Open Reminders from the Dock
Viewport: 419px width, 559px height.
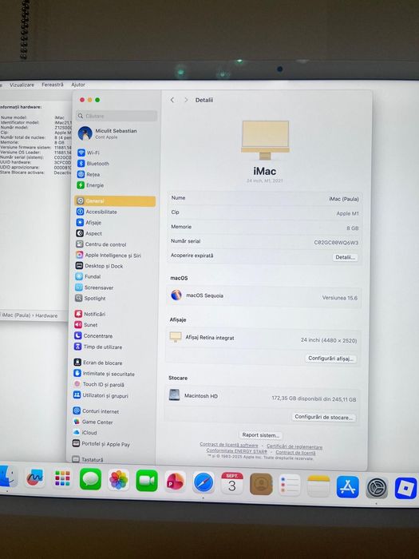click(x=289, y=486)
